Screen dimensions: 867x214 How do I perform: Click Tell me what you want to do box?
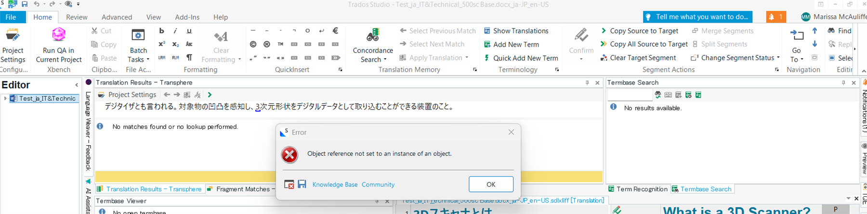point(697,17)
